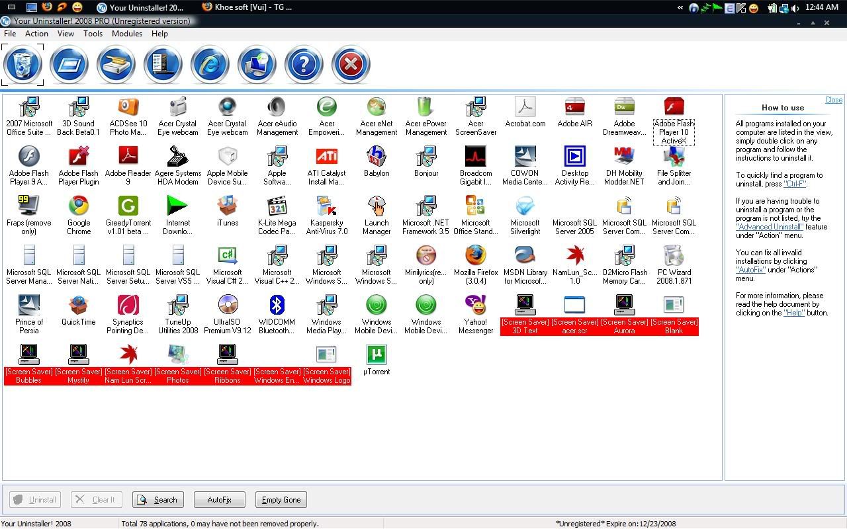
Task: Open the File menu
Action: click(10, 34)
